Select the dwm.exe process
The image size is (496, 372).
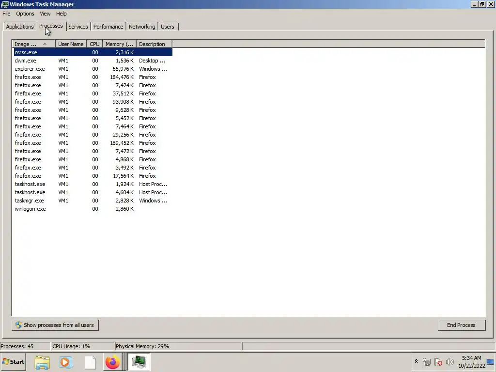[92, 61]
